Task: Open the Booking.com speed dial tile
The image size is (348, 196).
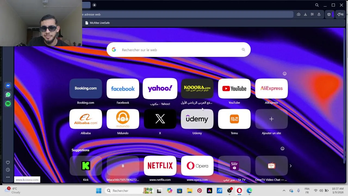Action: pyautogui.click(x=86, y=88)
